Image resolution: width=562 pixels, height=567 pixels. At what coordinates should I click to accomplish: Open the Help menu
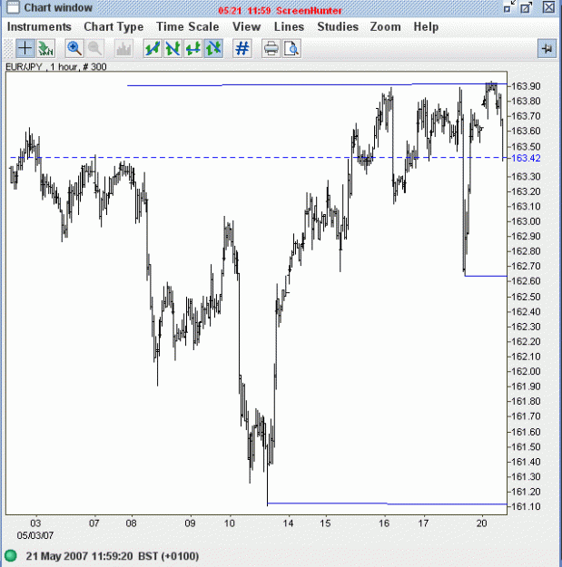(426, 26)
